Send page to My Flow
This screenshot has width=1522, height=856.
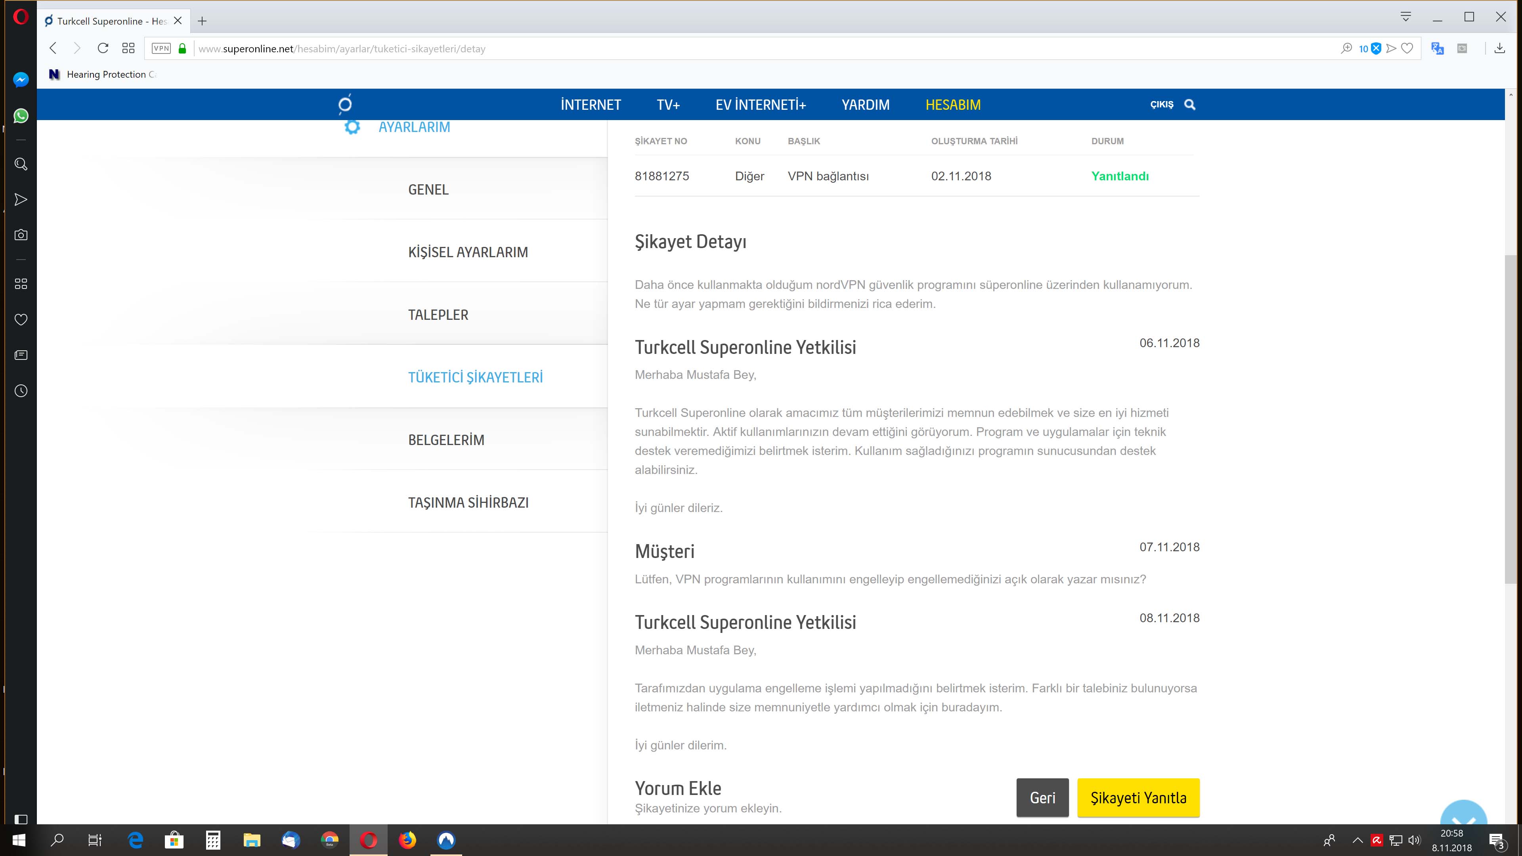[1392, 48]
